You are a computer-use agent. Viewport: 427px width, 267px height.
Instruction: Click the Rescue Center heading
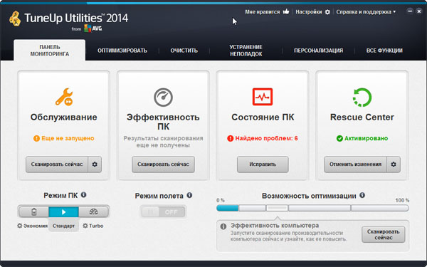coord(362,117)
